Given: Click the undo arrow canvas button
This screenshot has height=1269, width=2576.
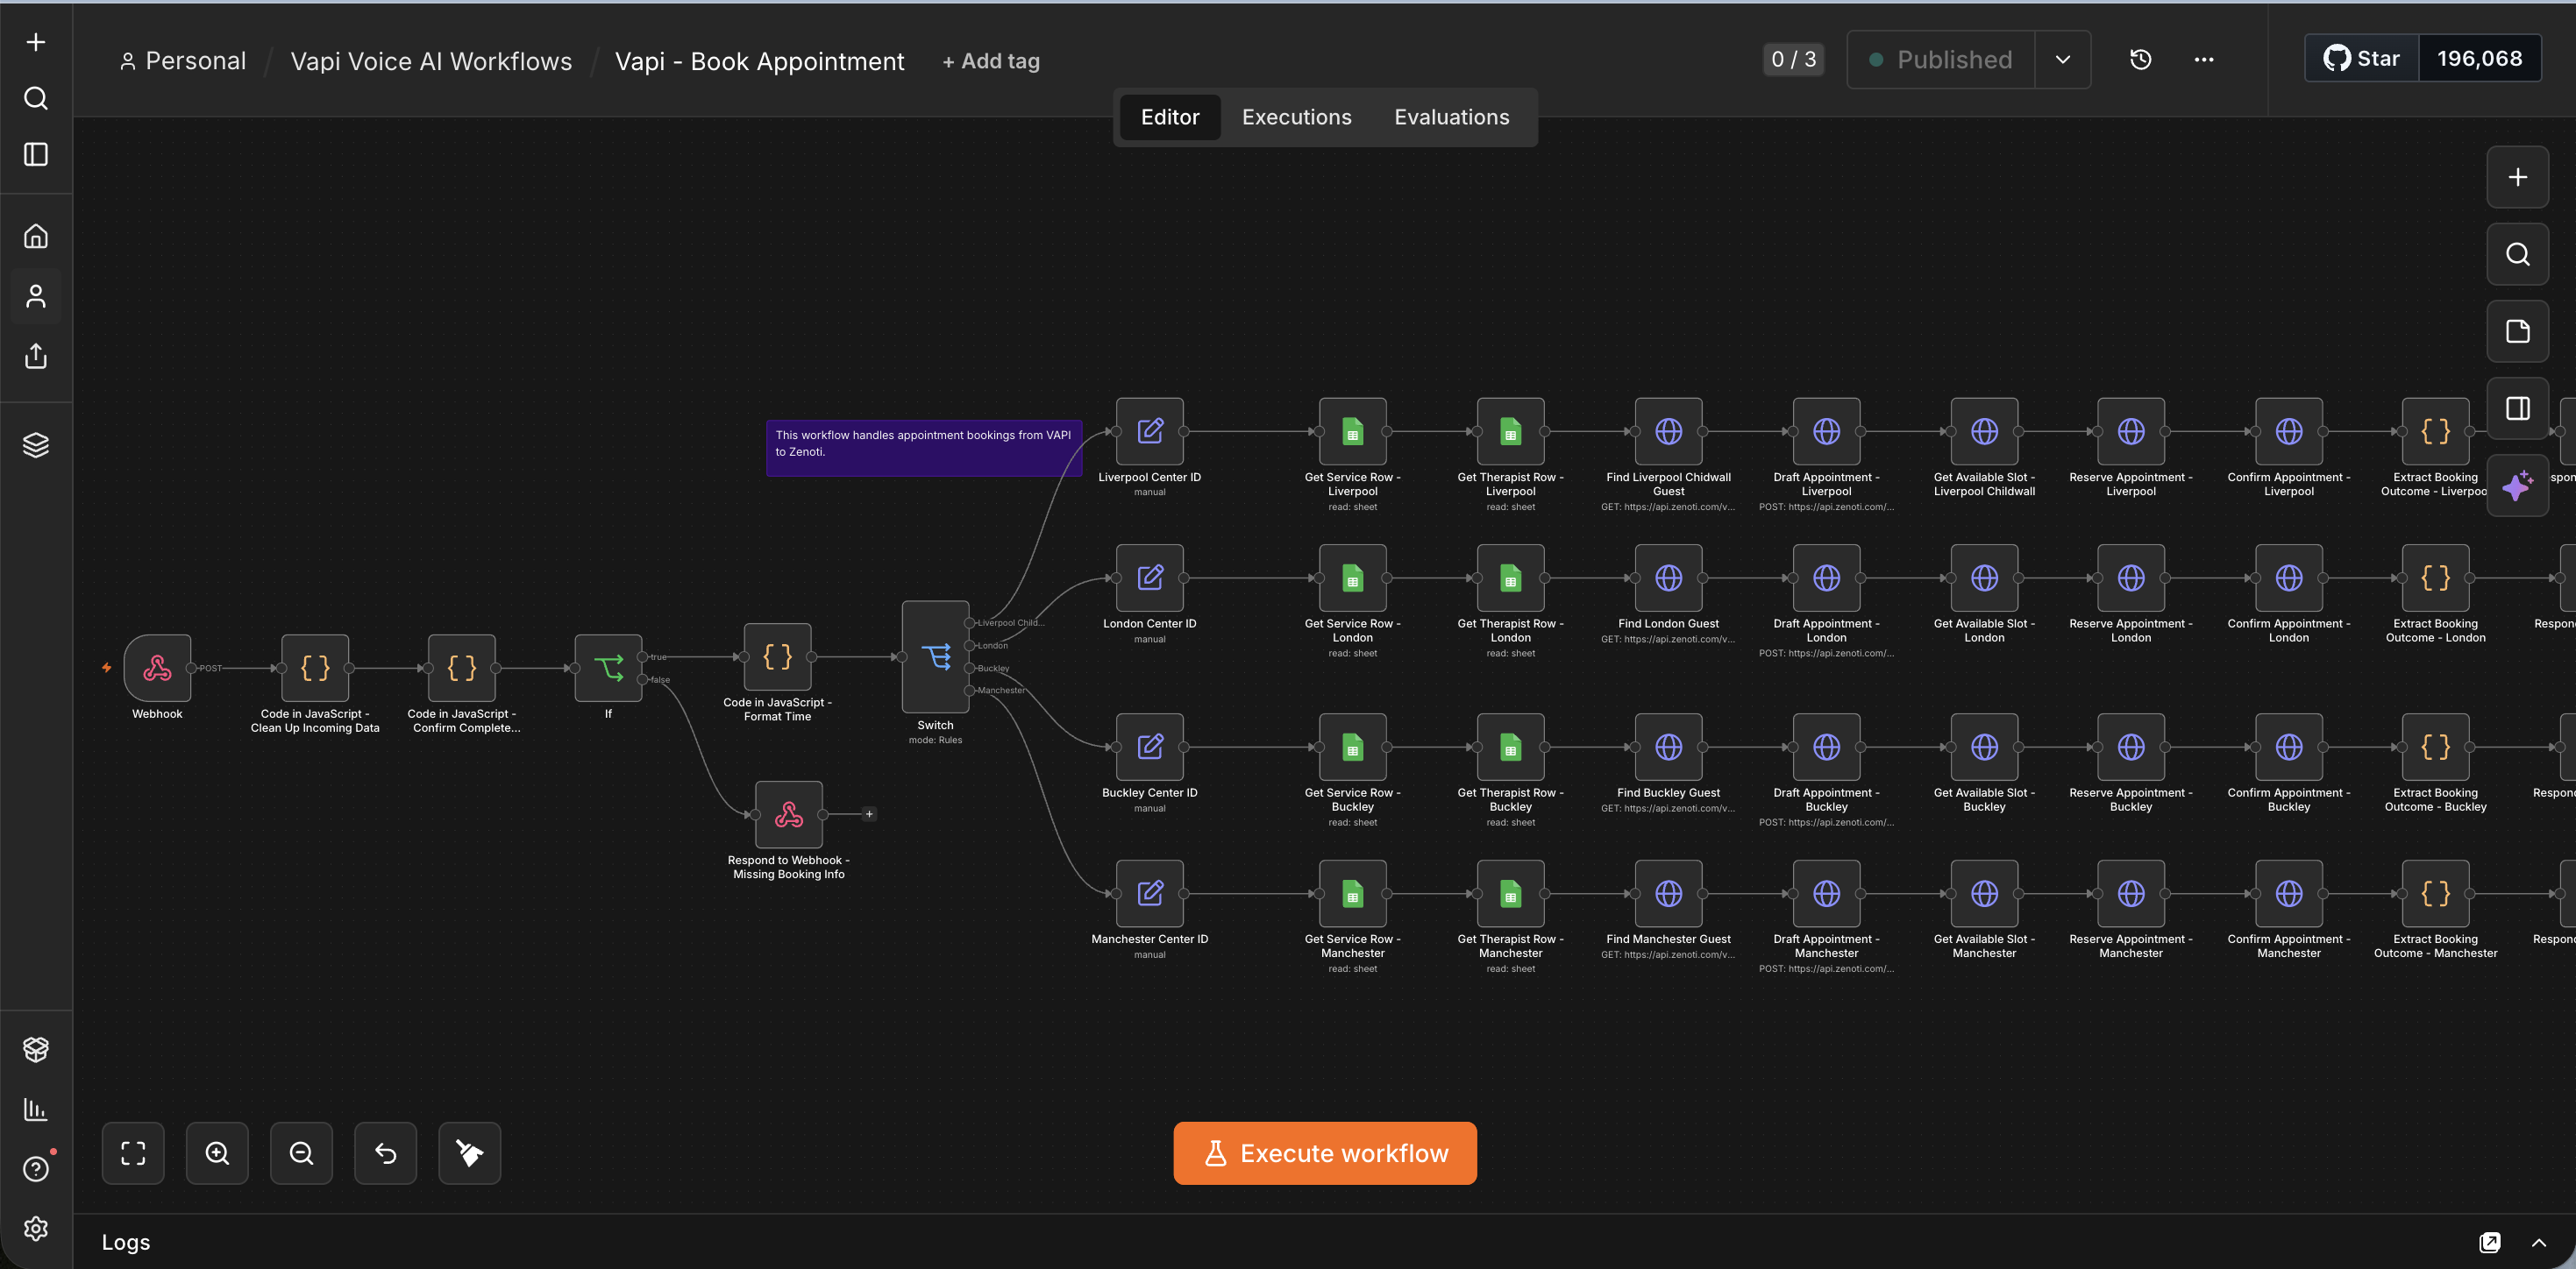Looking at the screenshot, I should 385,1153.
